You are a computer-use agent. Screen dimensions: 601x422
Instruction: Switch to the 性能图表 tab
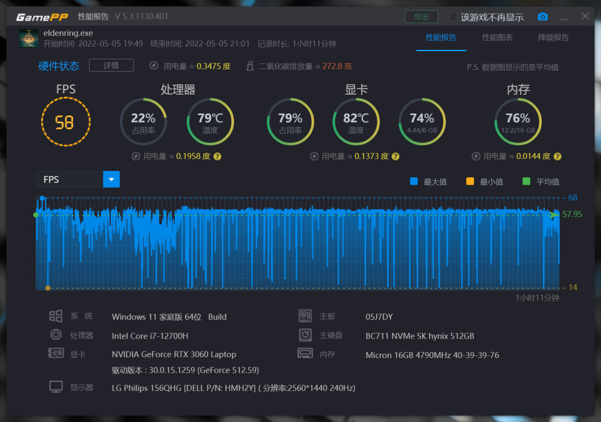[x=497, y=37]
